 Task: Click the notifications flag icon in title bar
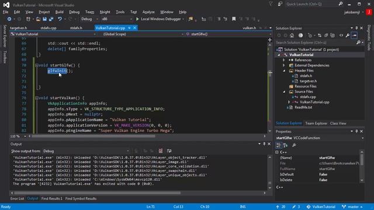coord(271,4)
